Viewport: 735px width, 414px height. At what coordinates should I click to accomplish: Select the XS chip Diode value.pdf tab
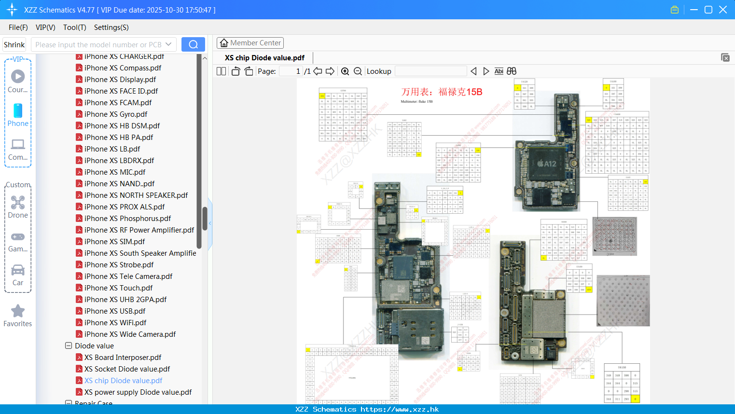click(265, 58)
